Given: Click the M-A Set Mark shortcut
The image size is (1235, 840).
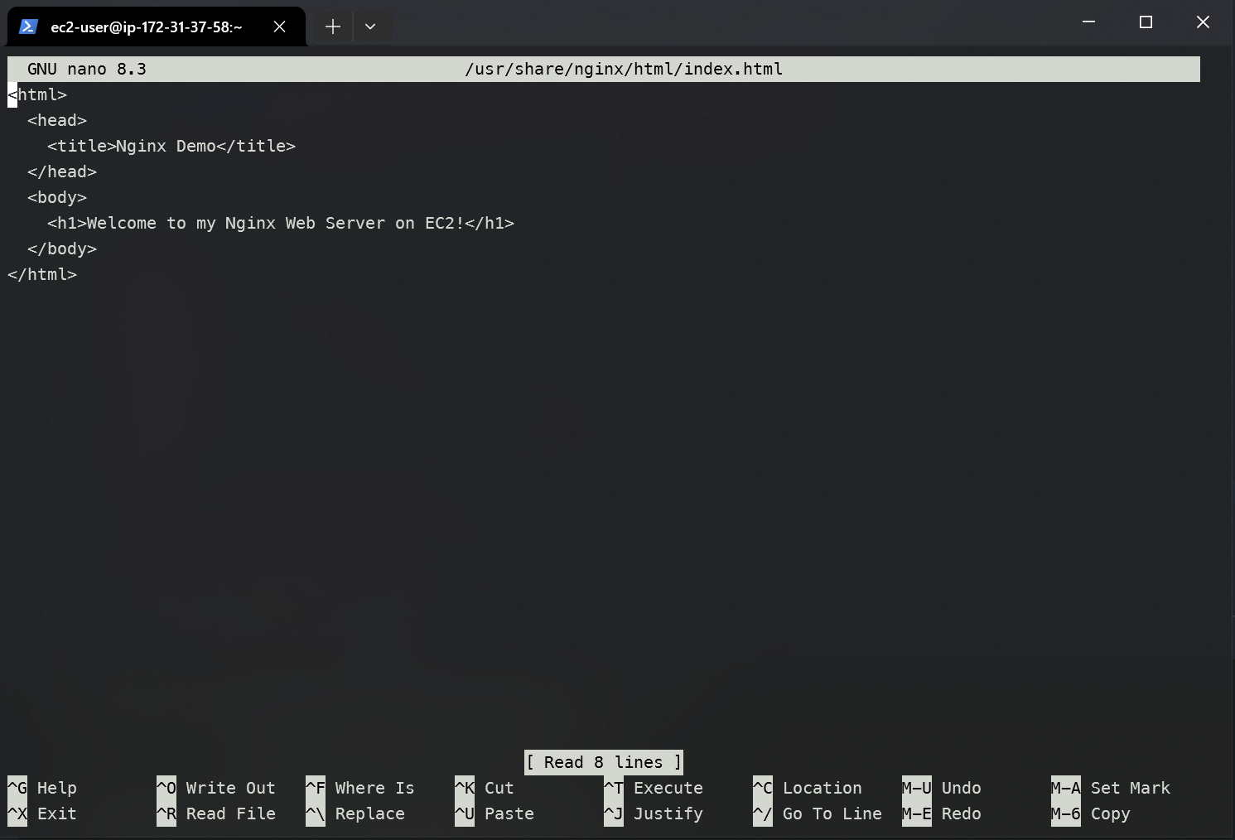Looking at the screenshot, I should coord(1111,788).
